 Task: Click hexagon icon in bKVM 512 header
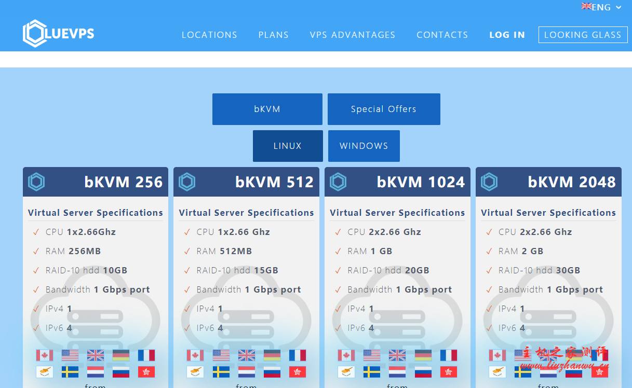187,182
